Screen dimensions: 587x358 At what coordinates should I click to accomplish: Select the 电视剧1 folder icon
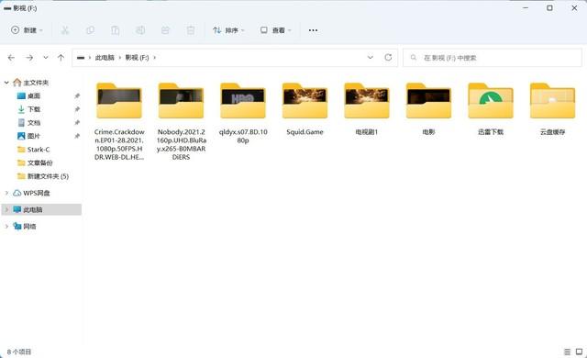[367, 101]
